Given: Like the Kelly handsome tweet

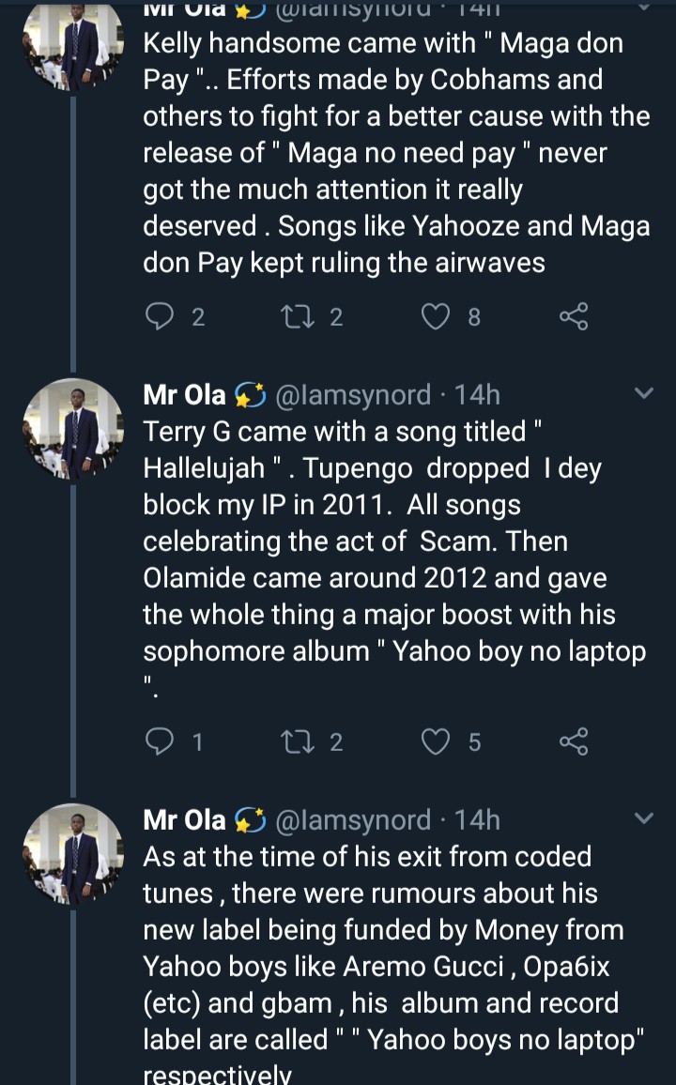Looking at the screenshot, I should 436,317.
